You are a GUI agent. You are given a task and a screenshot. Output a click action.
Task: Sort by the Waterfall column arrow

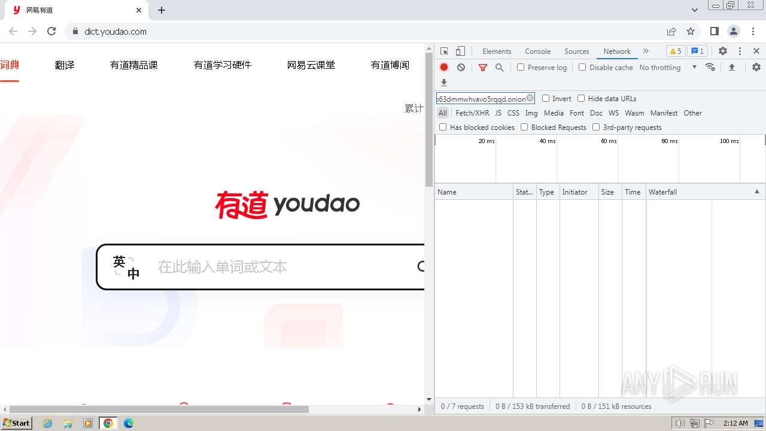tap(756, 192)
